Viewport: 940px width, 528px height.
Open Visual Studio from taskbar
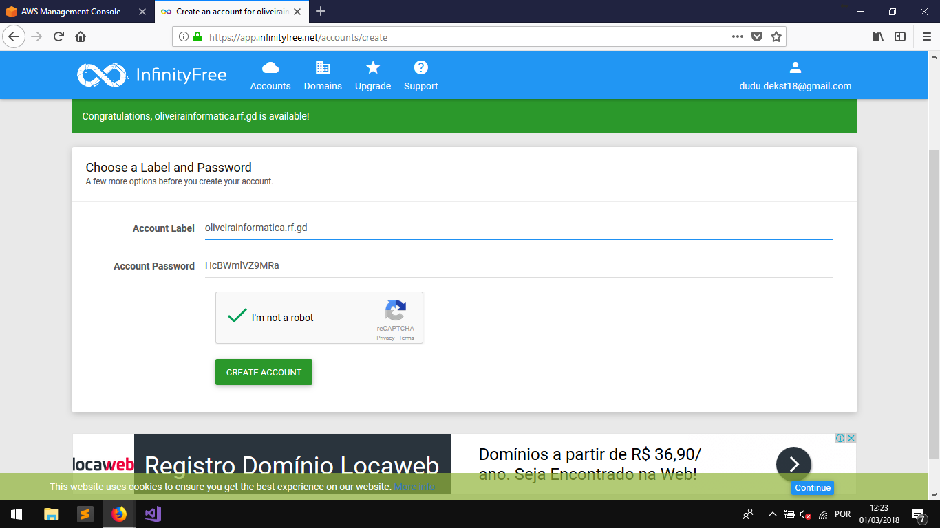pyautogui.click(x=153, y=514)
